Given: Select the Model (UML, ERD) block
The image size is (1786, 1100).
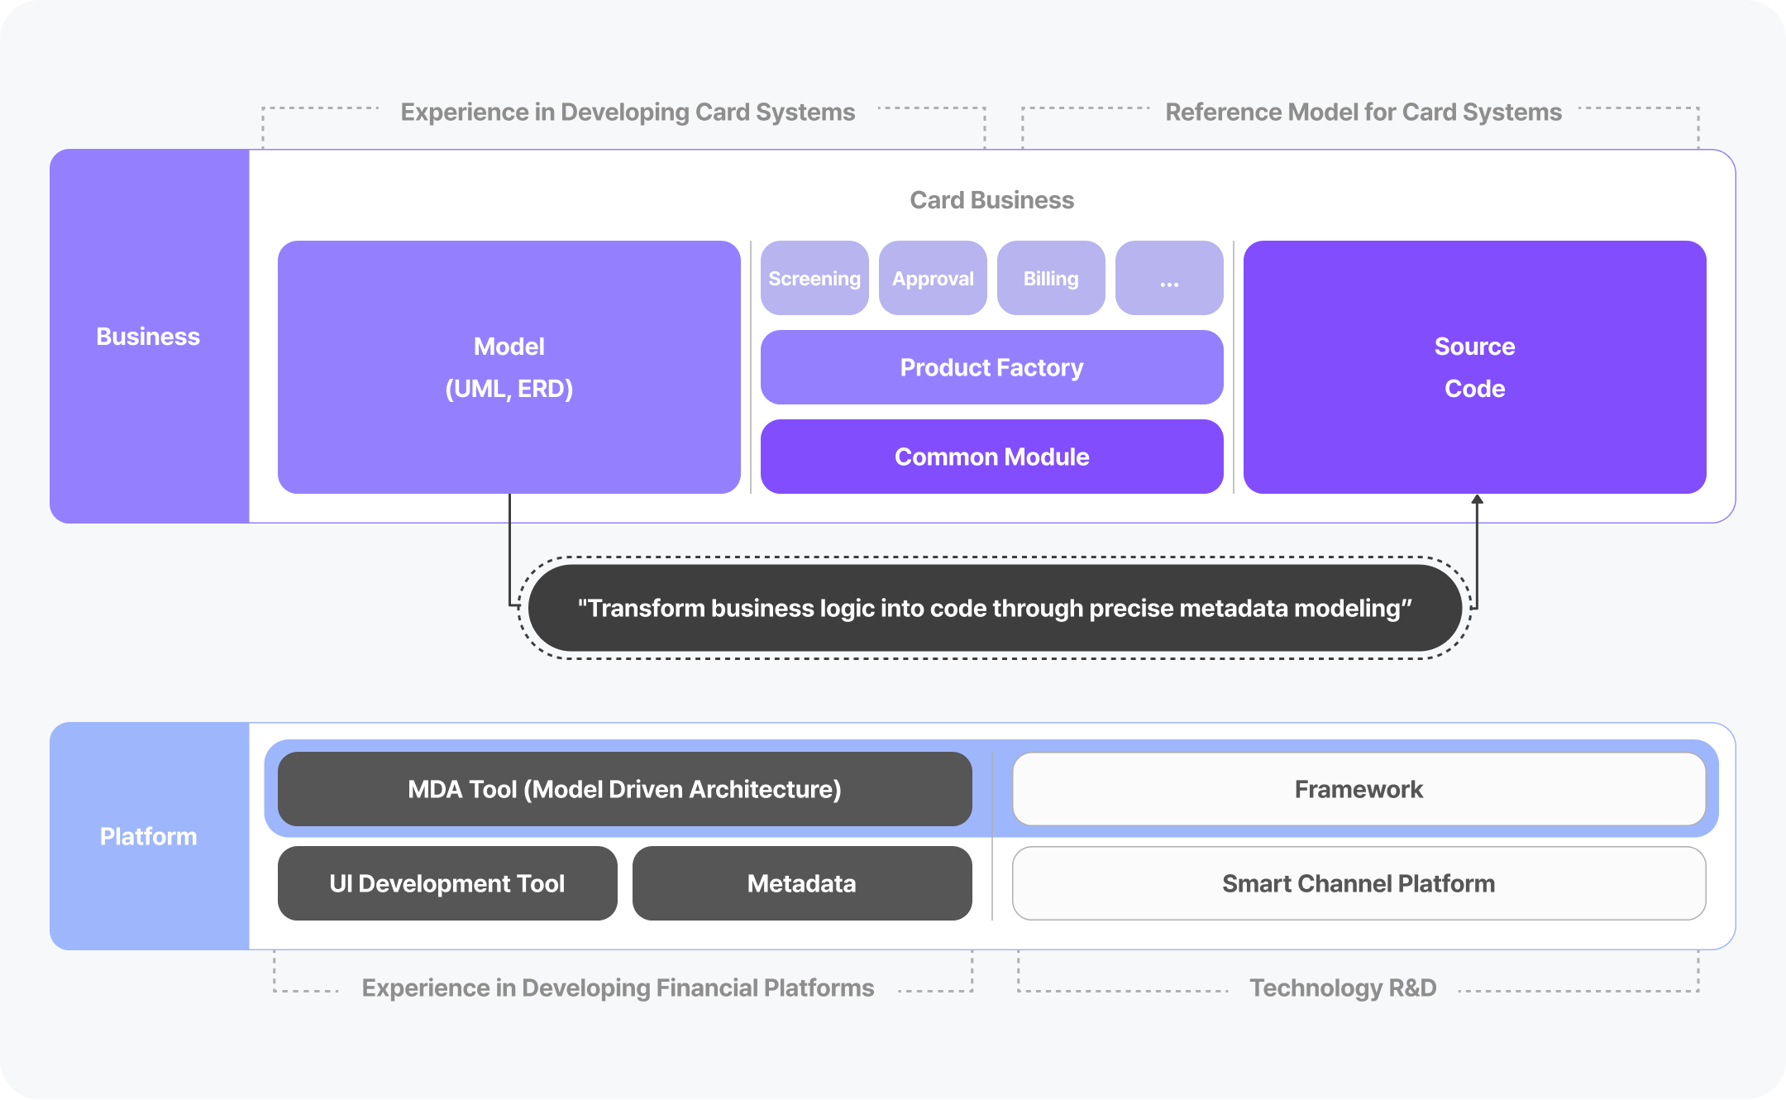Looking at the screenshot, I should 509,367.
